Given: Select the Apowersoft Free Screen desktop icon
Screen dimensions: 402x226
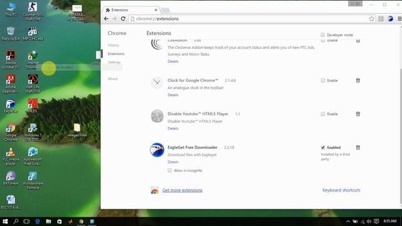Looking at the screenshot, I should click(33, 156).
